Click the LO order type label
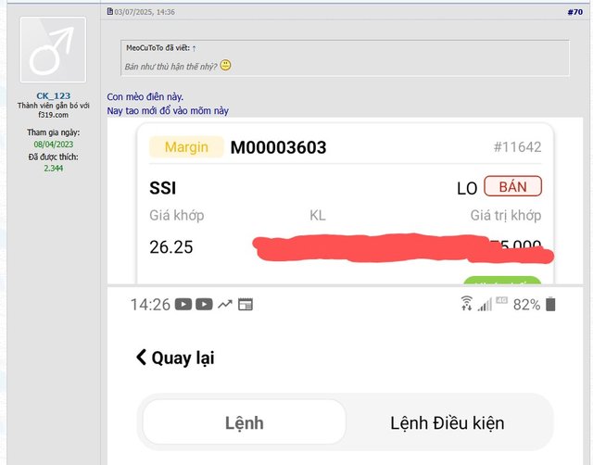The width and height of the screenshot is (593, 465). [x=467, y=189]
